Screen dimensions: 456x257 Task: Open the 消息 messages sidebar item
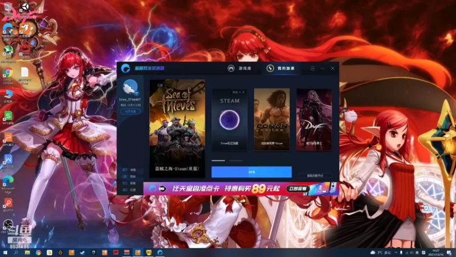click(129, 170)
